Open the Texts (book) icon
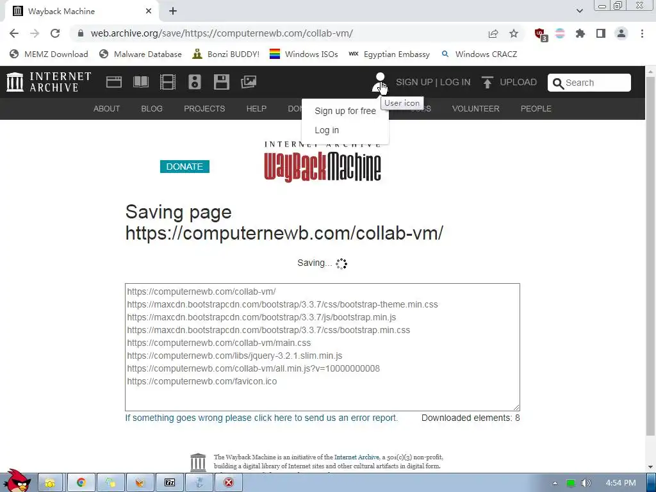656x492 pixels. click(141, 82)
